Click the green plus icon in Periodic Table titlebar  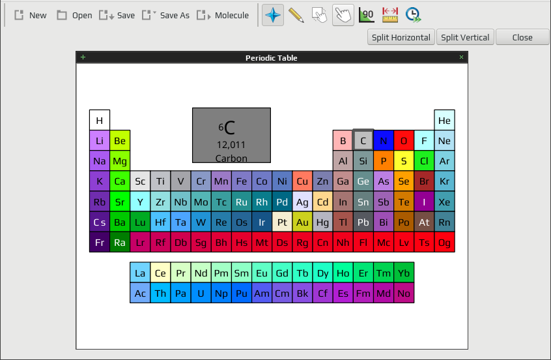pyautogui.click(x=83, y=57)
